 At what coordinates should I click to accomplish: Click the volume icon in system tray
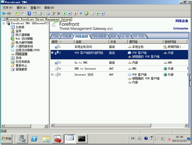tap(169, 139)
